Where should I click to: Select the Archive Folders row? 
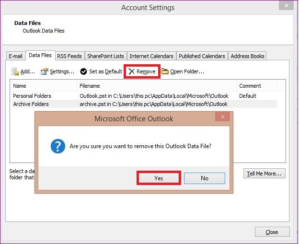pos(145,104)
